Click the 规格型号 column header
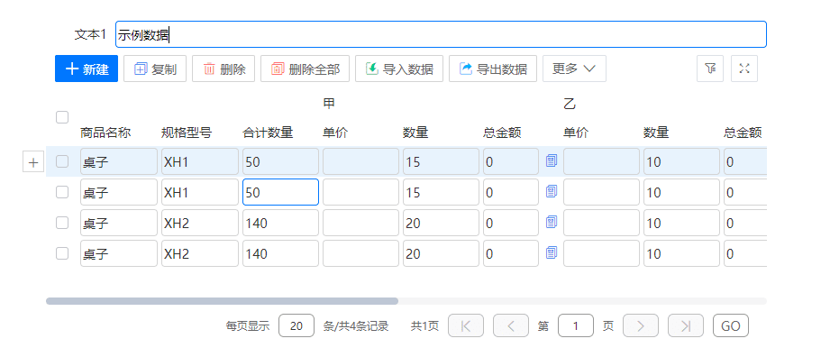Screen dimensions: 821x357 [187, 133]
